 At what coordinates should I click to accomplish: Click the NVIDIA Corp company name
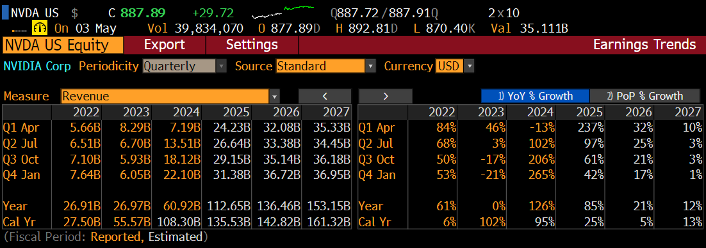(37, 66)
